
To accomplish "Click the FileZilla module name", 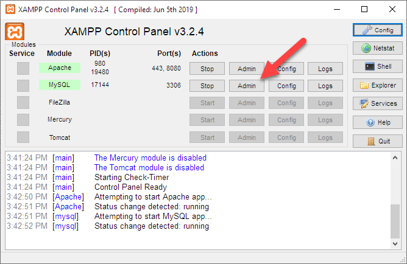I will tap(60, 102).
